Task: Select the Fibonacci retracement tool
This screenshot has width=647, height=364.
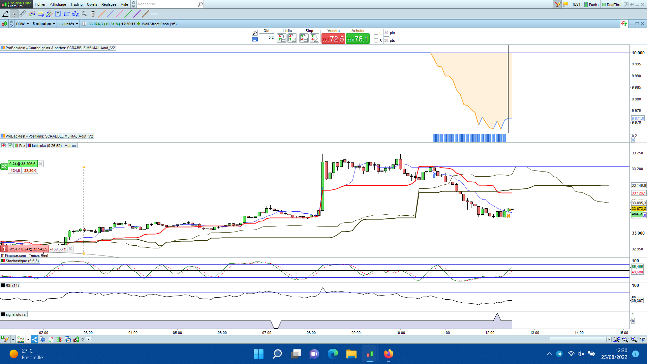Action: coord(41,14)
